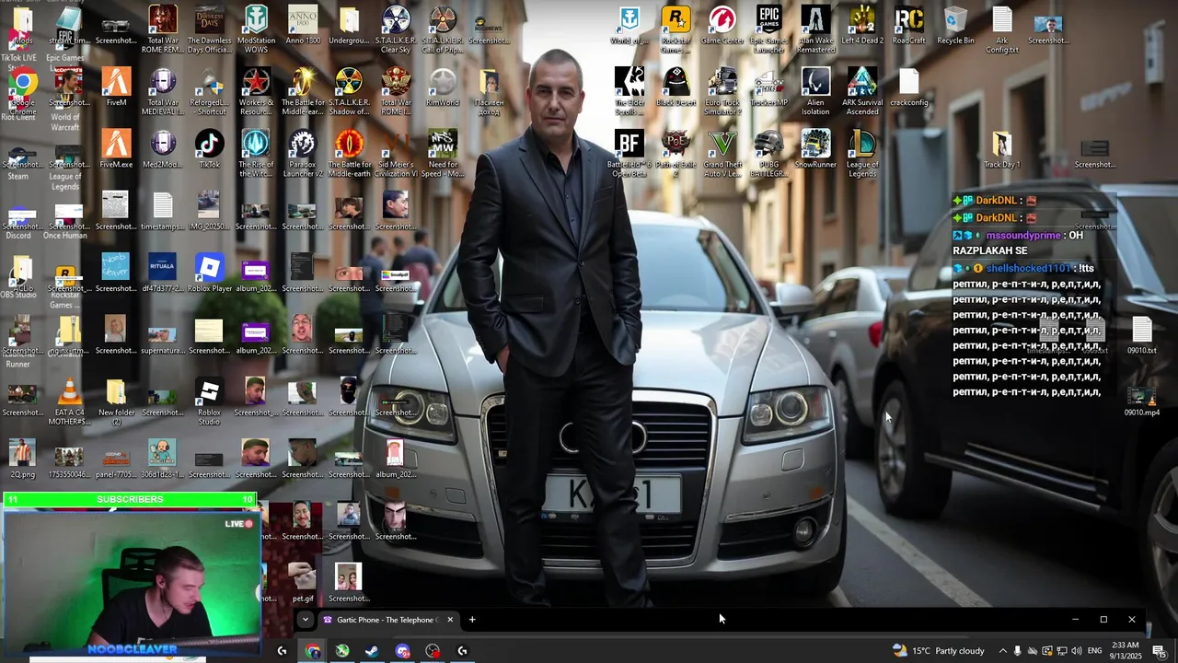The width and height of the screenshot is (1178, 663).
Task: Click the ENG language indicator
Action: click(1095, 651)
